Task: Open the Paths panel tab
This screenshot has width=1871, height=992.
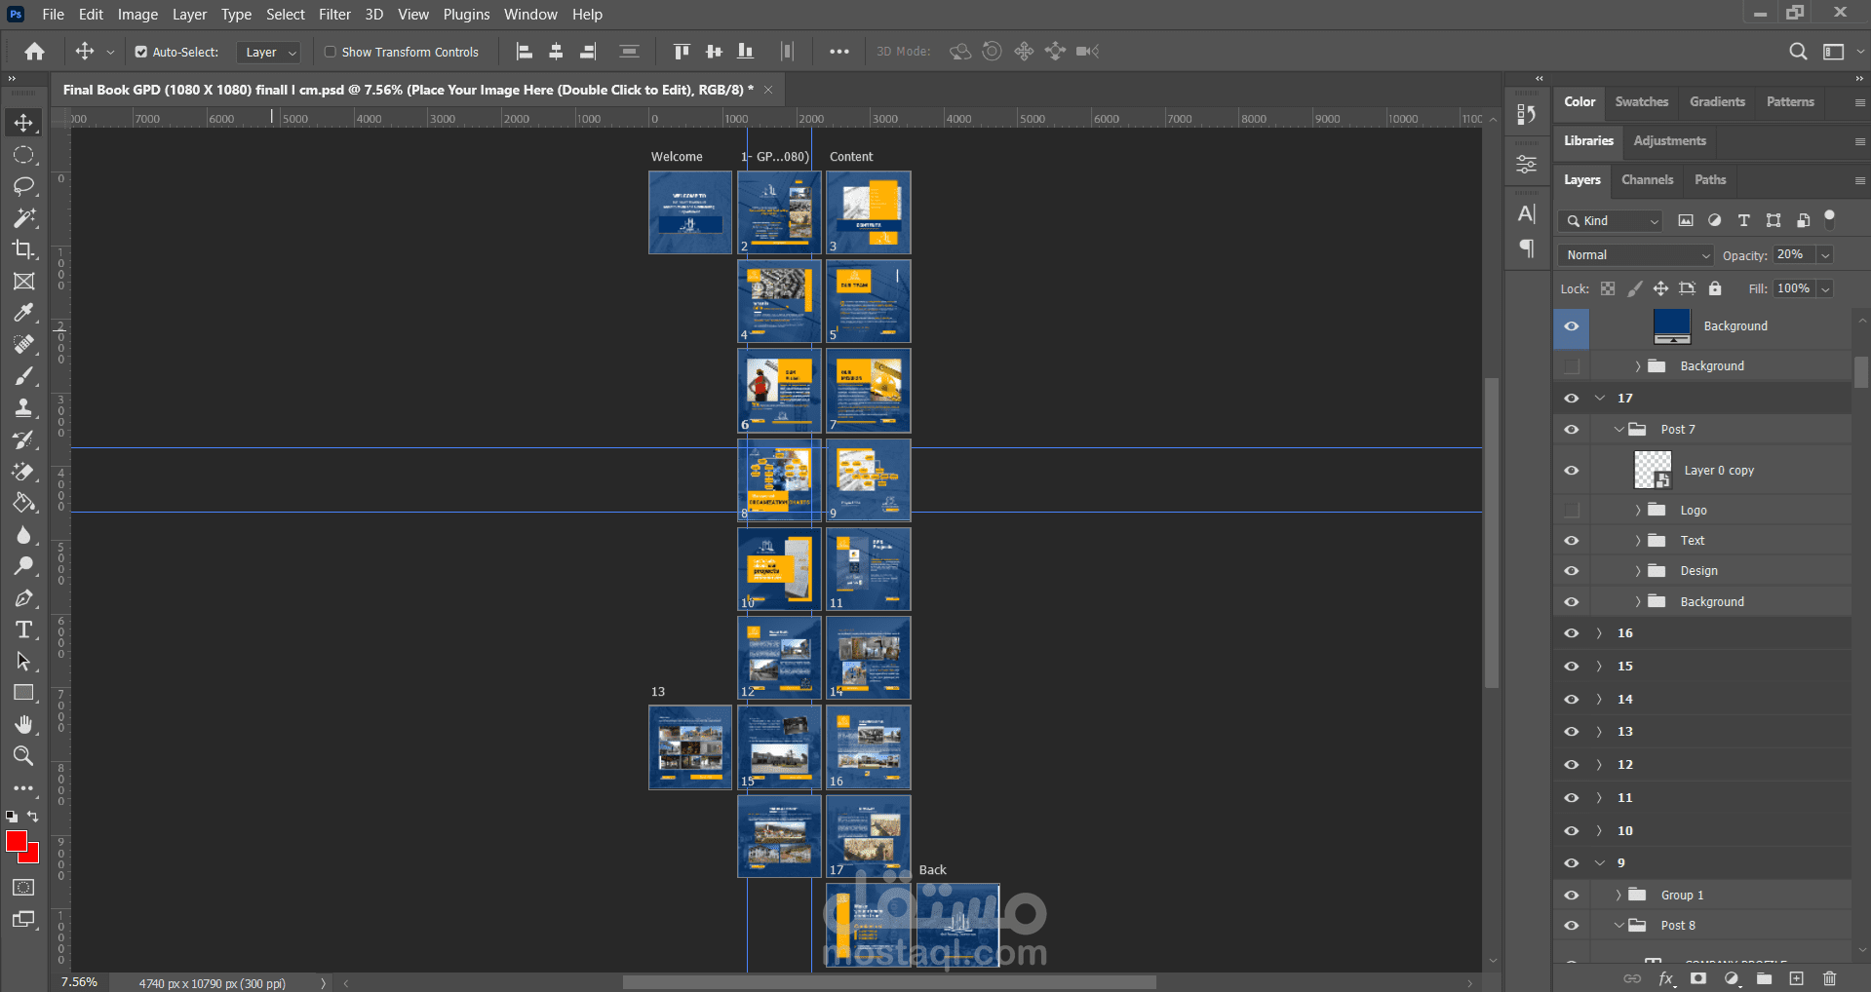Action: [x=1709, y=180]
